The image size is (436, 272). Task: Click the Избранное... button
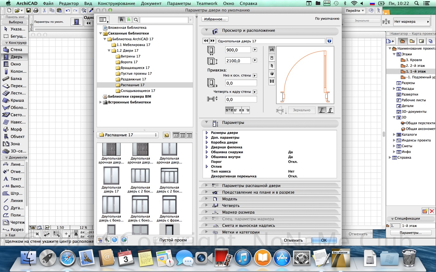click(215, 19)
